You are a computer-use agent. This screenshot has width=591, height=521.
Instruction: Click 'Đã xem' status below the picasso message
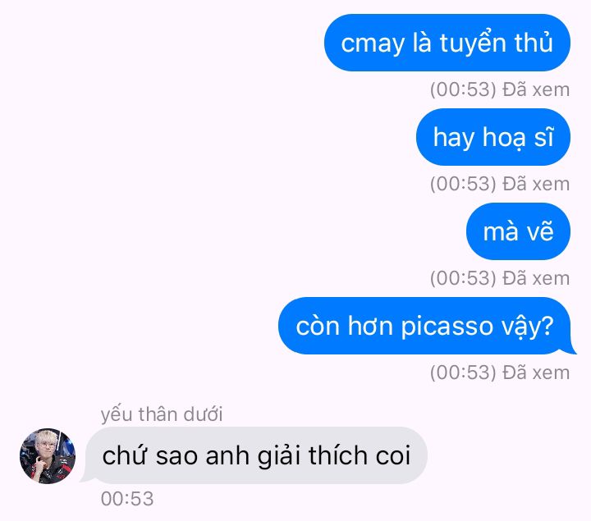click(536, 372)
